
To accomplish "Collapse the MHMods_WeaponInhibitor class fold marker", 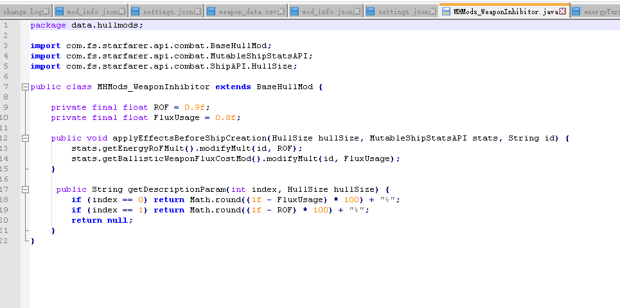I will tap(25, 87).
